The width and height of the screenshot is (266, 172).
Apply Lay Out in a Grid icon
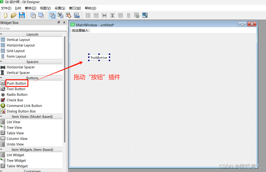[x=121, y=15]
